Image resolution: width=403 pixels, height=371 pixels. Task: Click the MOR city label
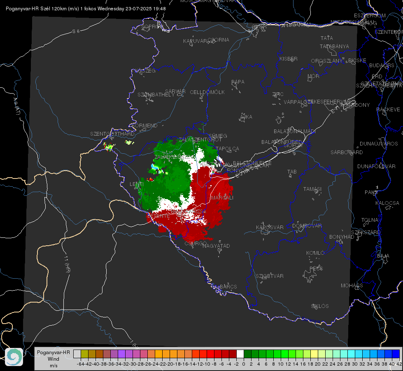click(314, 76)
